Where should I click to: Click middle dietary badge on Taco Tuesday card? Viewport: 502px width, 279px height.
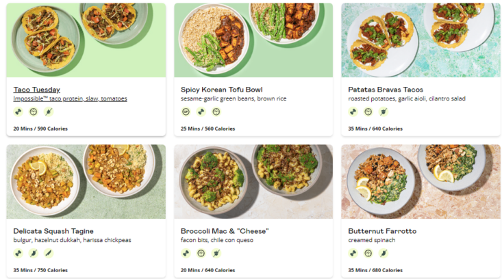pyautogui.click(x=33, y=111)
